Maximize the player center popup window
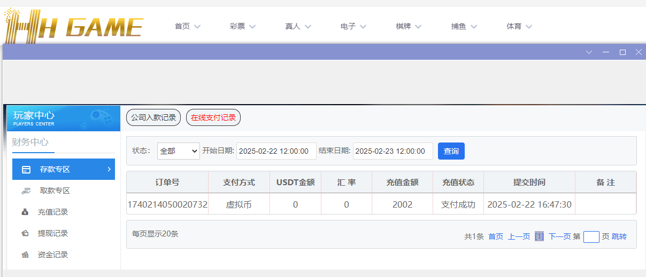The width and height of the screenshot is (646, 277). point(622,52)
